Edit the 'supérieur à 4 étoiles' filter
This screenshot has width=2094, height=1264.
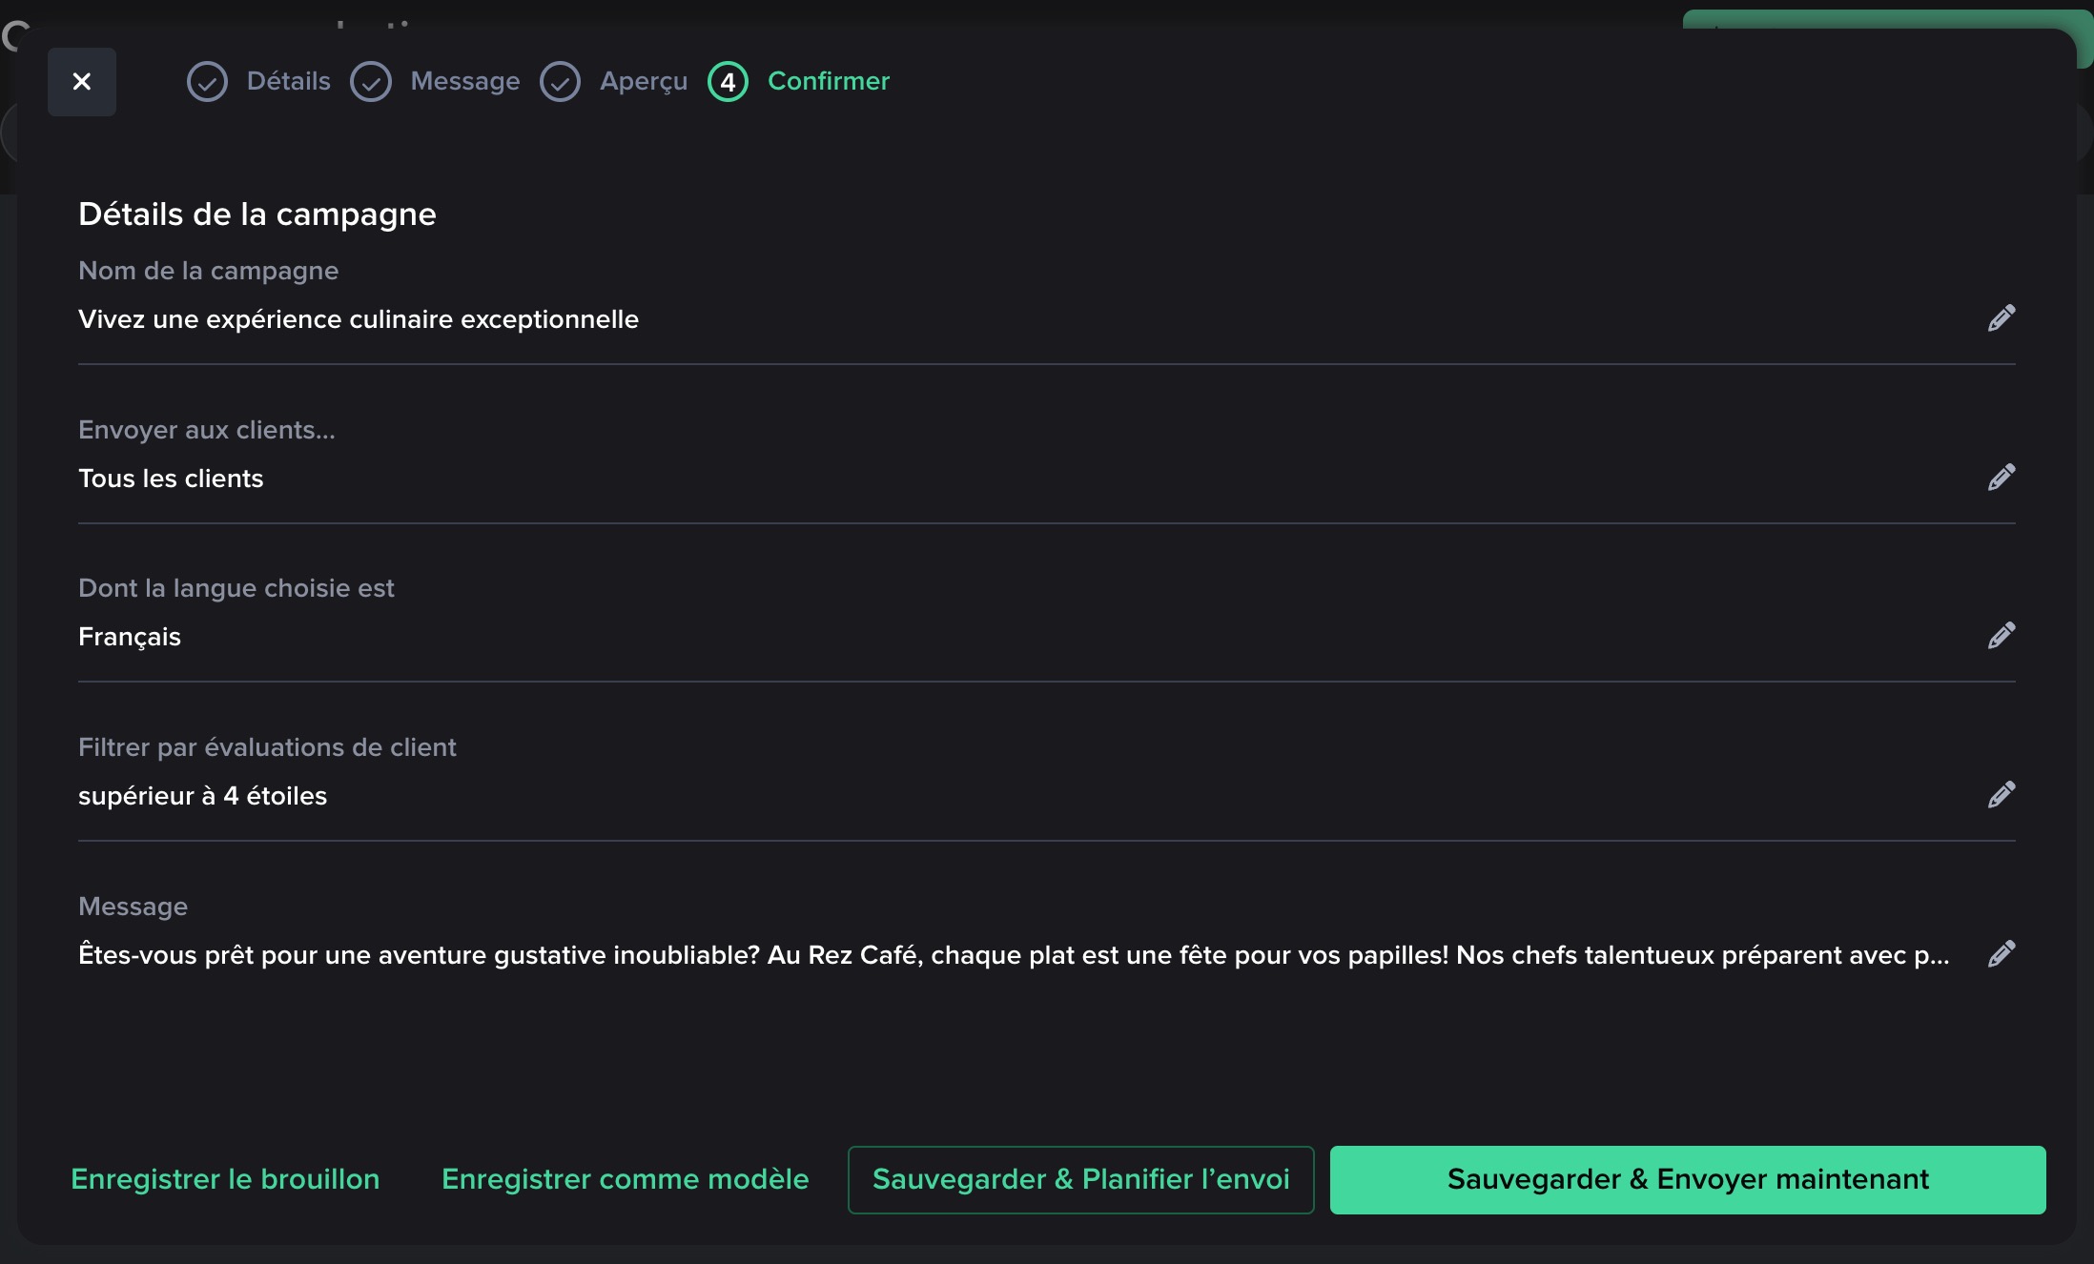pyautogui.click(x=2001, y=795)
